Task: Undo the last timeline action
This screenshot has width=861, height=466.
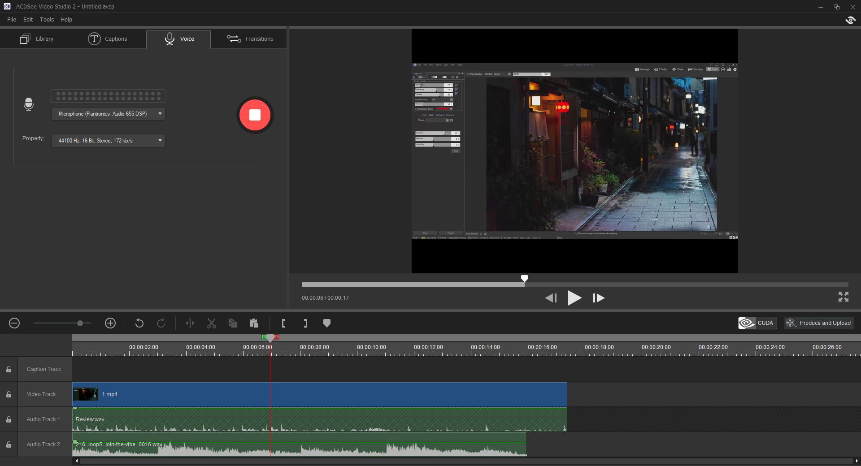Action: (139, 323)
